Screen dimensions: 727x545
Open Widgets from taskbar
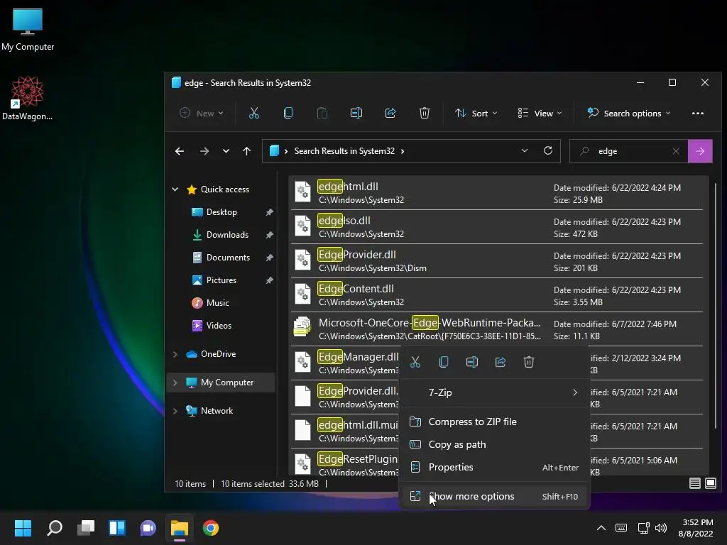(x=117, y=528)
